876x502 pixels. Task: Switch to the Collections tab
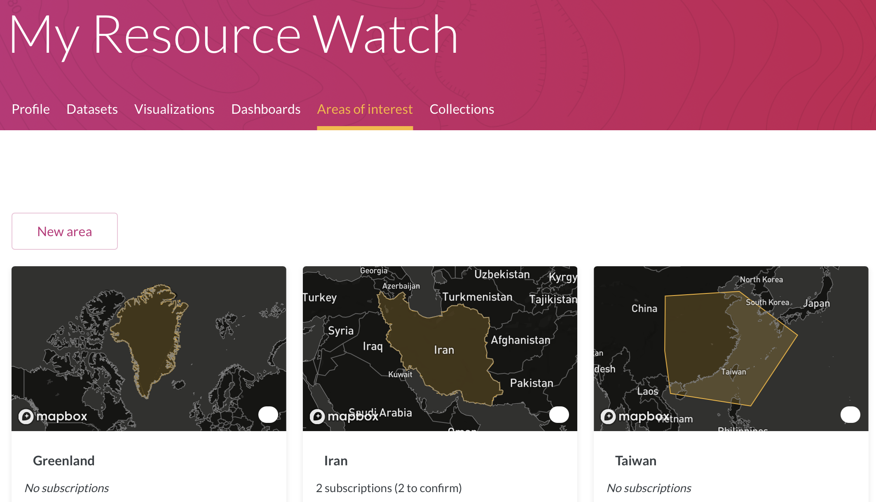coord(461,109)
